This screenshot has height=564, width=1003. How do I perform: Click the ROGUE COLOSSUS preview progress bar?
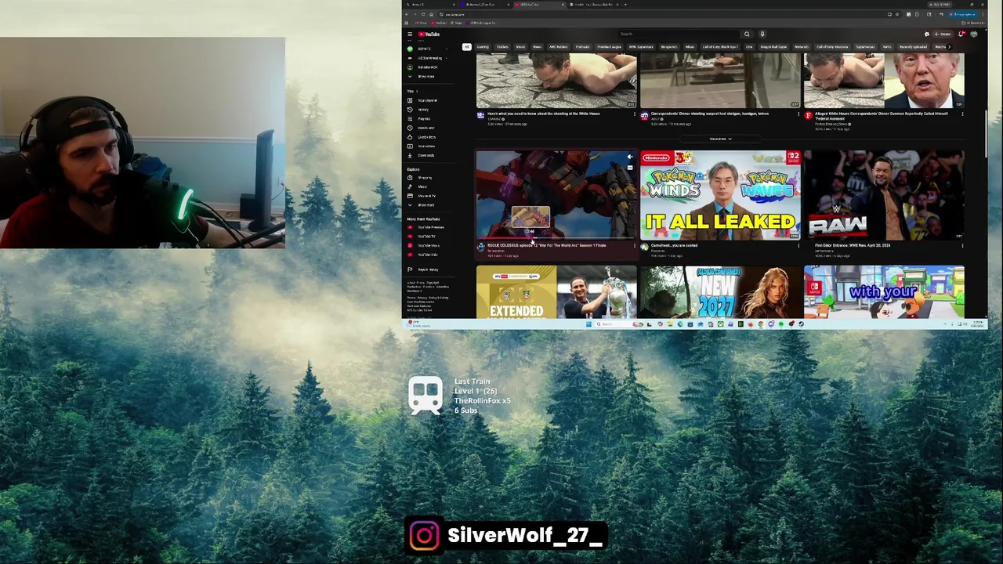pyautogui.click(x=556, y=237)
